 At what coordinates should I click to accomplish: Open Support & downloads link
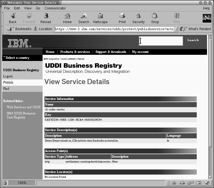click(111, 52)
